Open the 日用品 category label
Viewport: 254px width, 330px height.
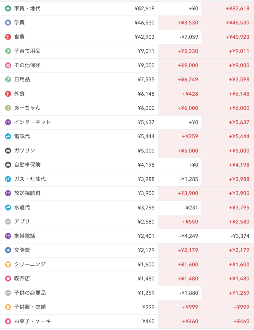click(x=22, y=79)
